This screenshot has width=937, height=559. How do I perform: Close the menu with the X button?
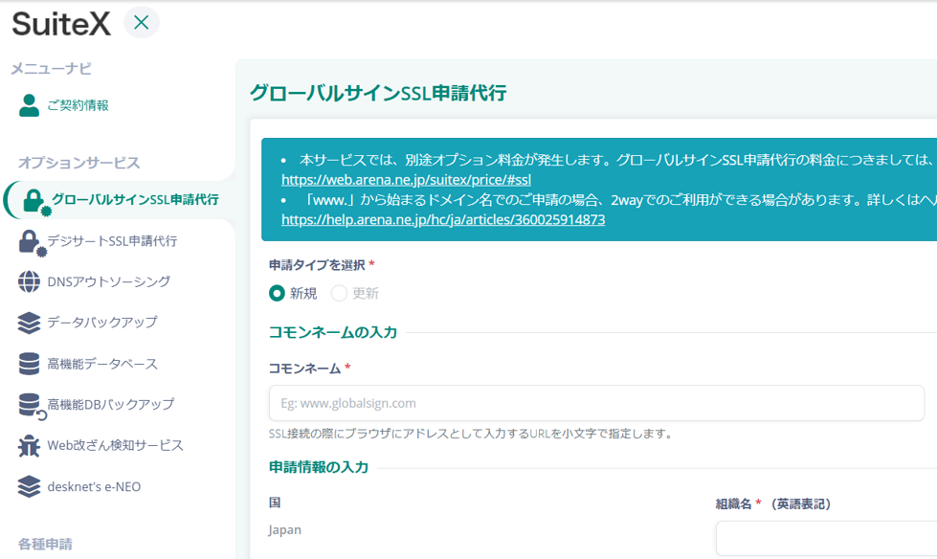[x=142, y=23]
